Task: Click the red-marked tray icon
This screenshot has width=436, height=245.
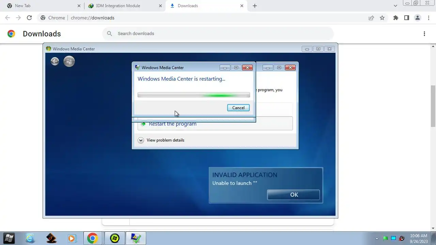Action: tap(402, 238)
